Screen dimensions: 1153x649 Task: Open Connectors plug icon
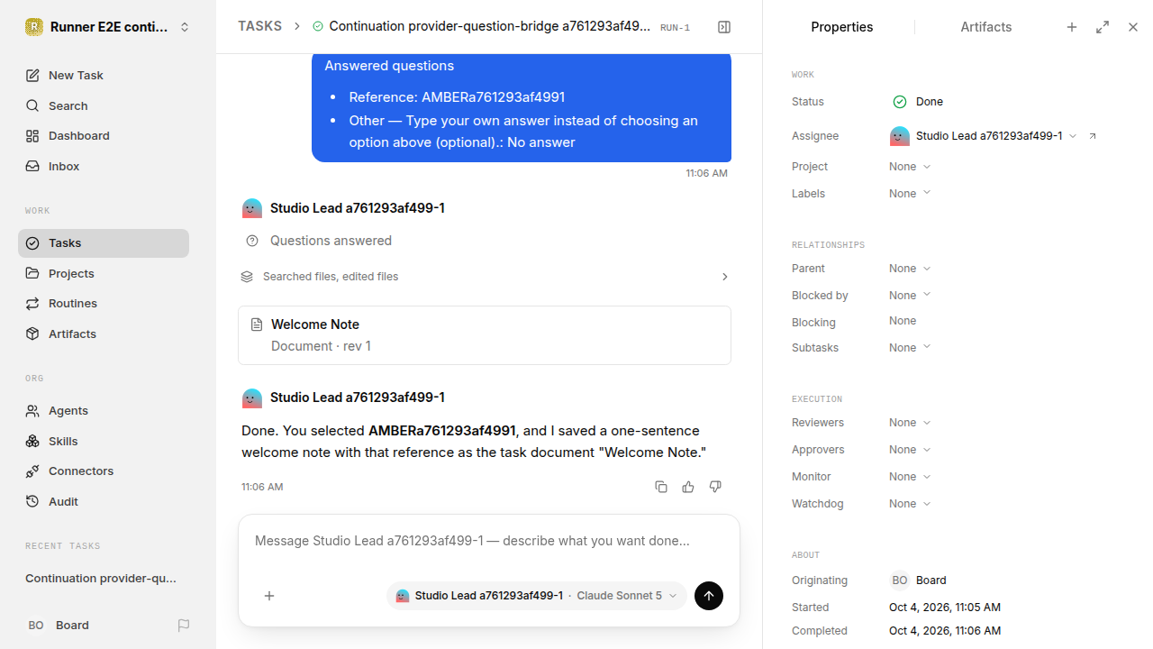(32, 471)
